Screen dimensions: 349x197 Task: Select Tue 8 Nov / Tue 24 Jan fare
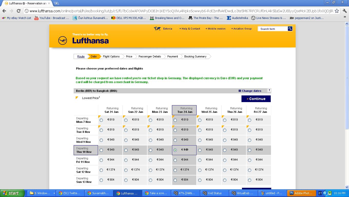(x=175, y=130)
